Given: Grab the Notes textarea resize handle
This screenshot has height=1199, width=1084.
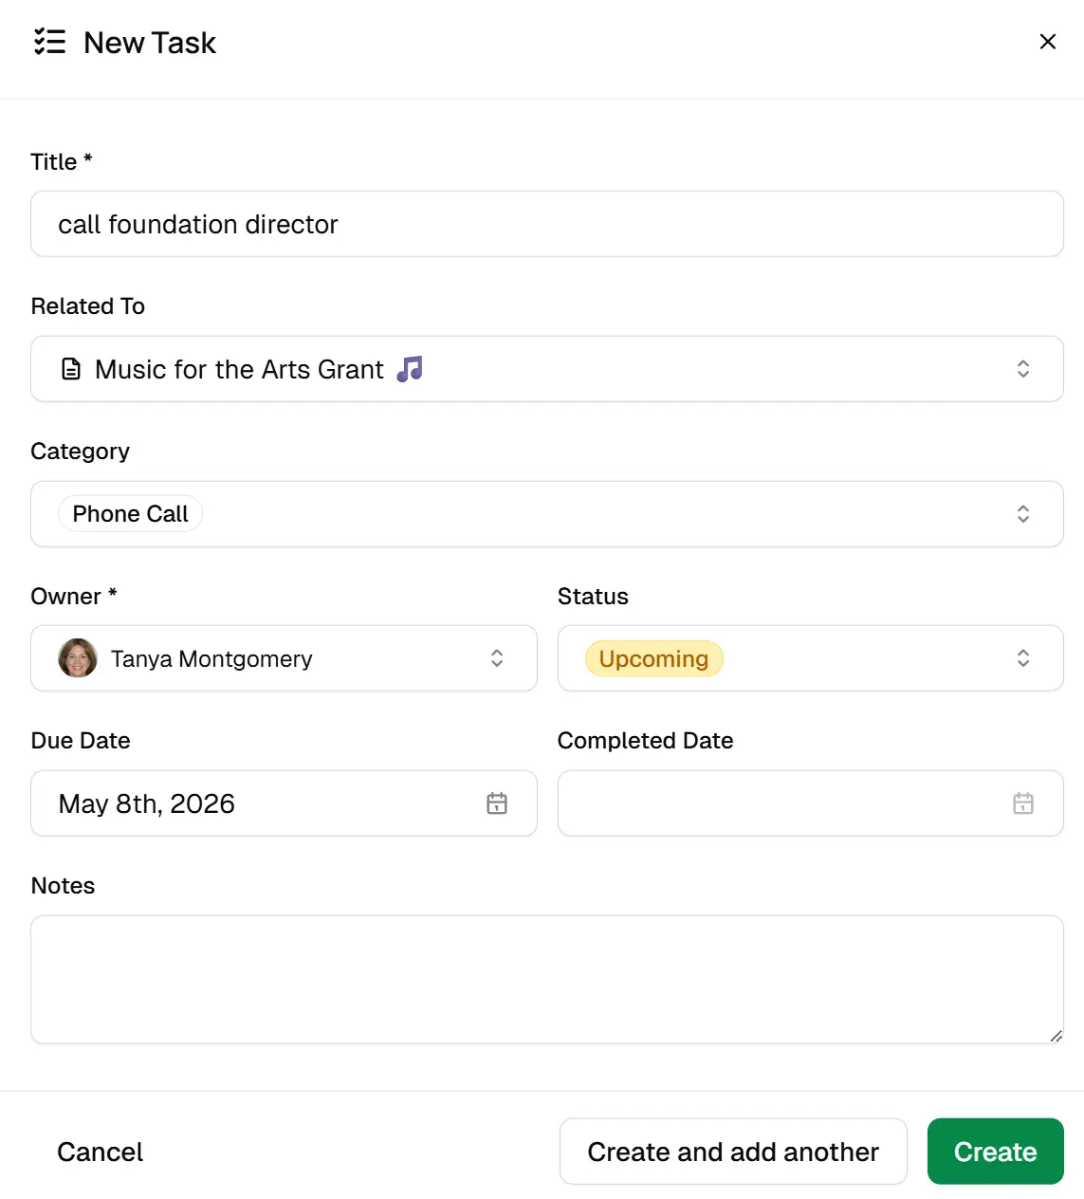Looking at the screenshot, I should 1056,1036.
